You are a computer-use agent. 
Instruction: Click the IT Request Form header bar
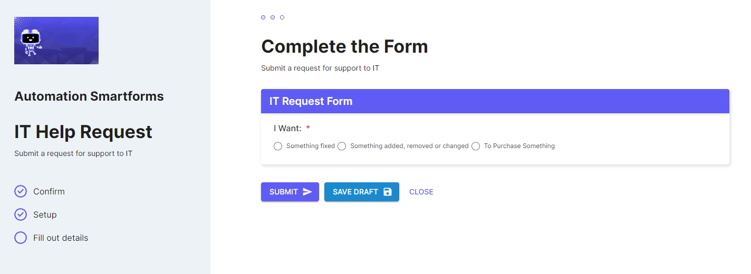[495, 101]
